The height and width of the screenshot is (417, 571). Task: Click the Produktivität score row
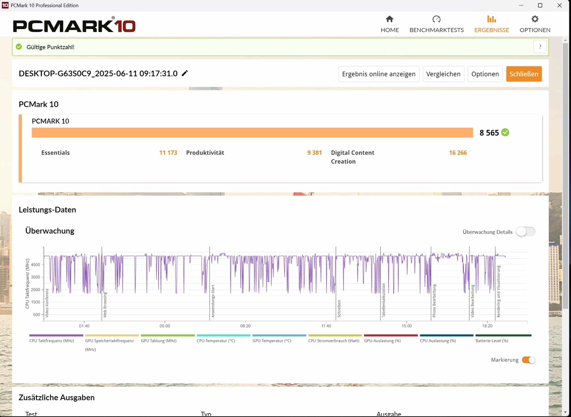pos(254,153)
